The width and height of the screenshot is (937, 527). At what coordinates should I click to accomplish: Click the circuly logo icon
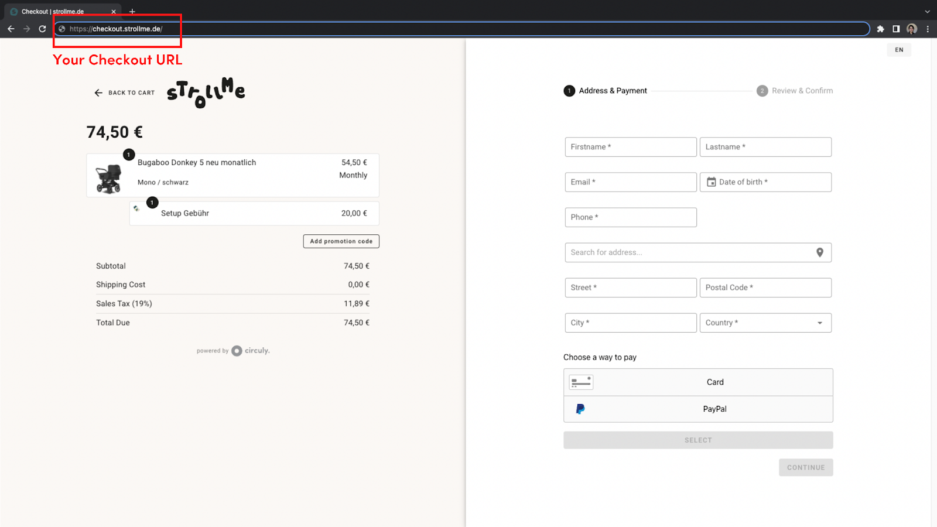[x=237, y=351]
